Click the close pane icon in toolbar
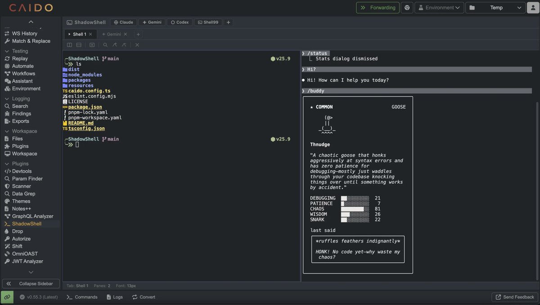The width and height of the screenshot is (540, 305). 92,45
